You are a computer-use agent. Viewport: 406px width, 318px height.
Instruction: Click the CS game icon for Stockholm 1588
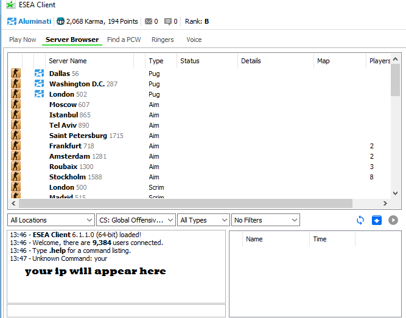tap(16, 177)
